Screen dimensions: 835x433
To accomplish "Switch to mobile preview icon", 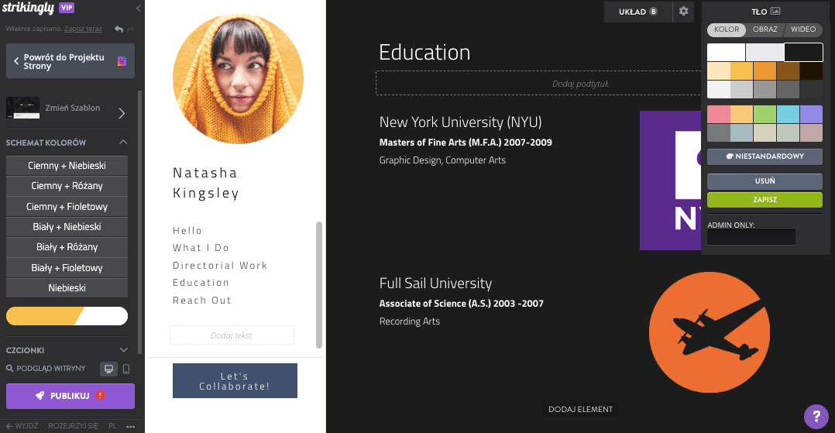I will (x=126, y=369).
